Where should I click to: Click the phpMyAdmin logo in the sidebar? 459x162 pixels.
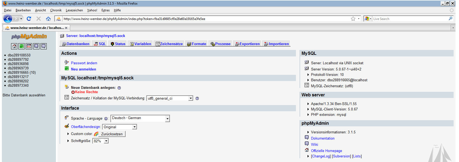pos(29,36)
